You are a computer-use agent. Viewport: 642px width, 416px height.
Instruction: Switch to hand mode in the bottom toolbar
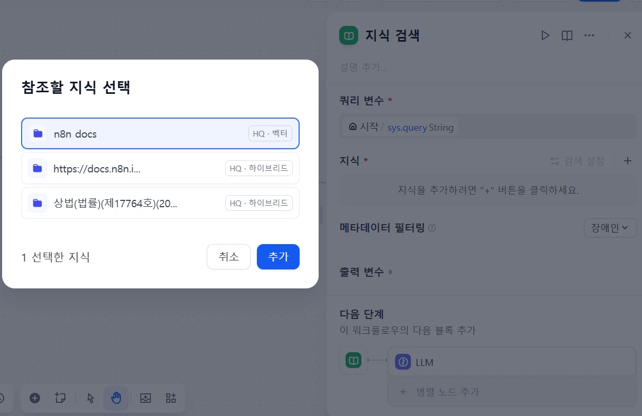pos(116,398)
